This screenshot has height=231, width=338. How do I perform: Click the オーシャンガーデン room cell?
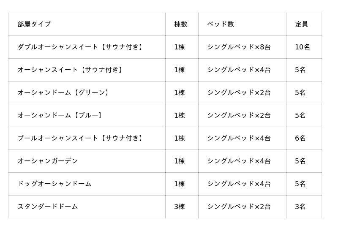coord(48,161)
